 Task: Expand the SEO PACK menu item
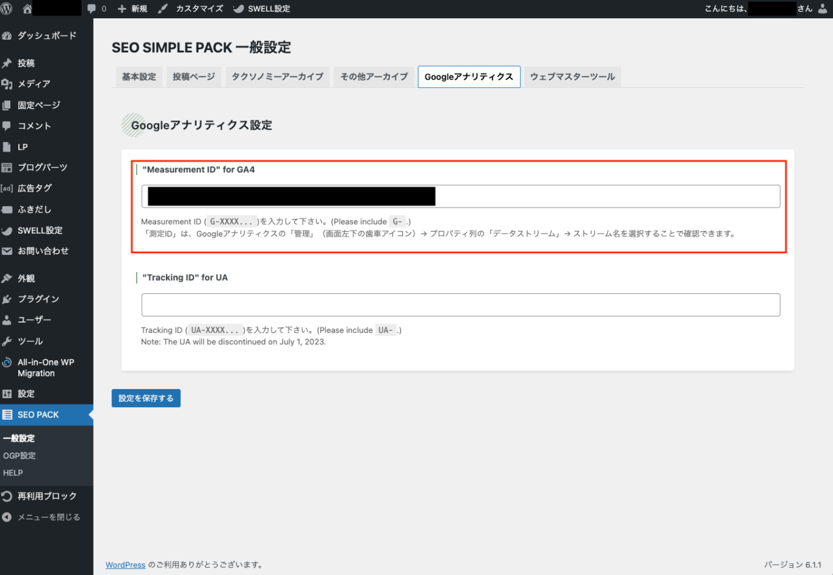tap(39, 415)
